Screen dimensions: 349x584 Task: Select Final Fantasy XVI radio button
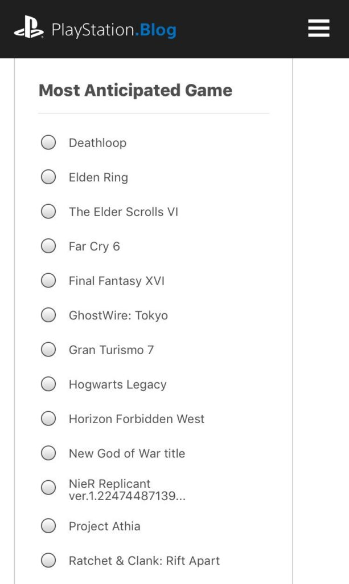click(x=48, y=281)
